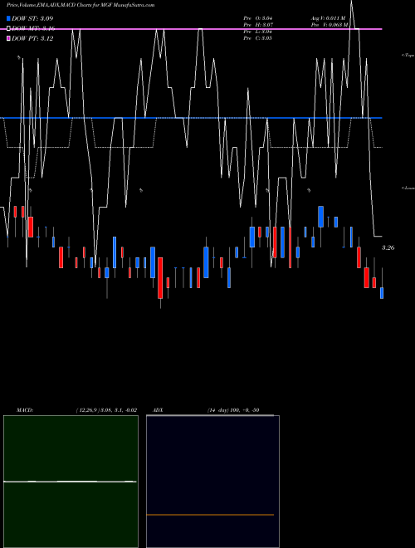Click the 'MACD:' panel heading
The height and width of the screenshot is (548, 415).
[x=25, y=410]
